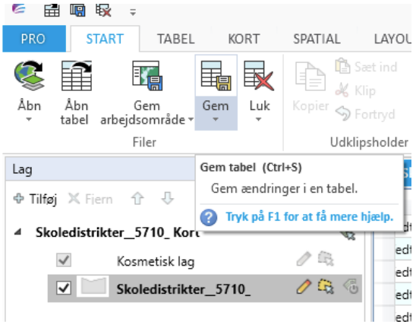Switch to the TABEL ribbon tab
This screenshot has width=416, height=324.
[175, 39]
